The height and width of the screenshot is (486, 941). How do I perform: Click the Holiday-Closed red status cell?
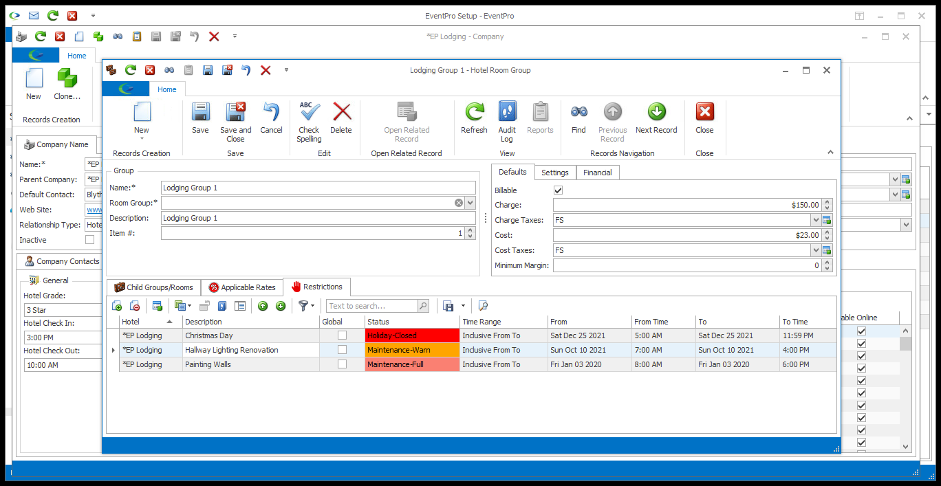(x=412, y=335)
